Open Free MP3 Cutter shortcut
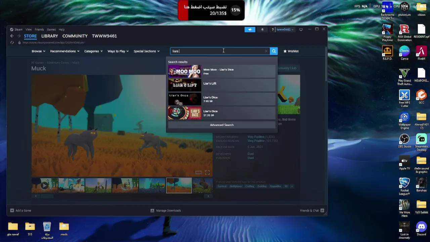 click(404, 98)
